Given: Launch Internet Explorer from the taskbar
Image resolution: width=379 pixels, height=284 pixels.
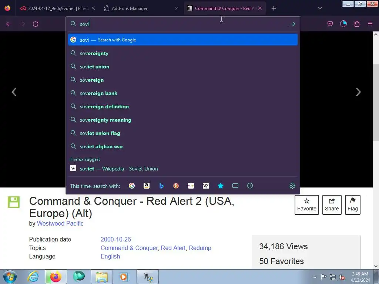Looking at the screenshot, I should click(x=33, y=277).
